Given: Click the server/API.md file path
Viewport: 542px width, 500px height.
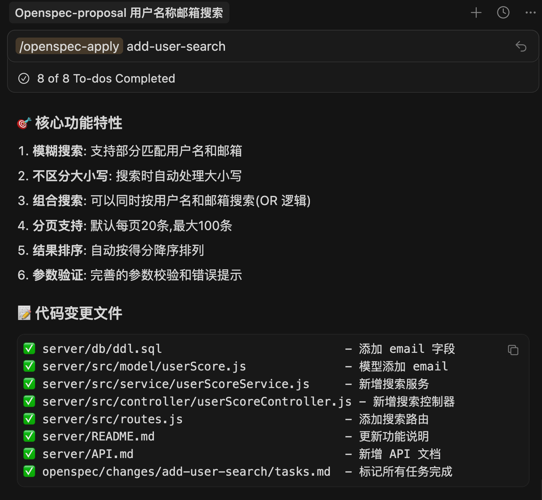Looking at the screenshot, I should point(88,454).
